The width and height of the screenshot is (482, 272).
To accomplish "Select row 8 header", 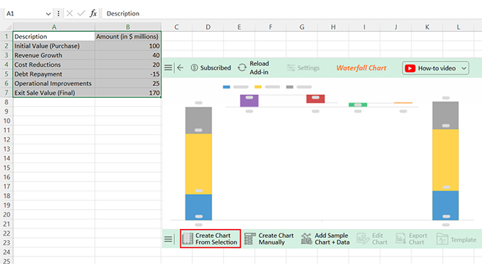I will pyautogui.click(x=7, y=102).
